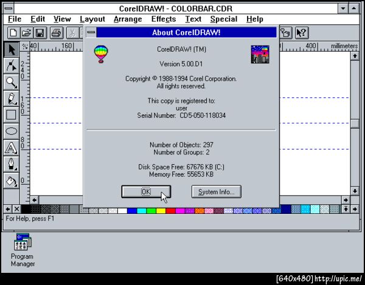Select the Rectangle tool
This screenshot has width=365, height=285.
click(11, 115)
